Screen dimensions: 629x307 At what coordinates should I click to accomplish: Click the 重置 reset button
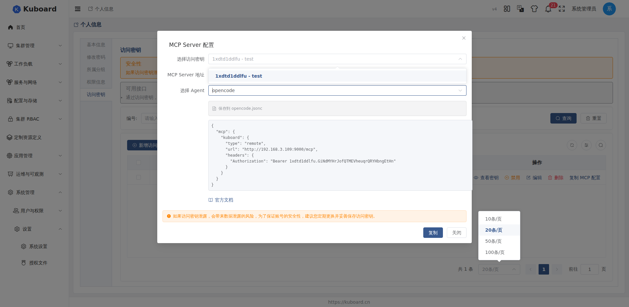[x=593, y=118]
